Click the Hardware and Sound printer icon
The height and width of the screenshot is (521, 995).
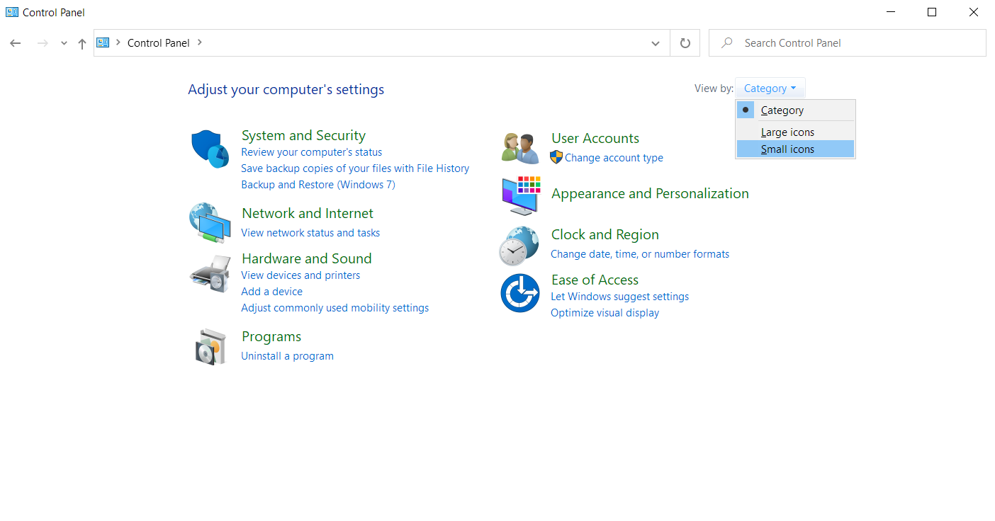(210, 274)
